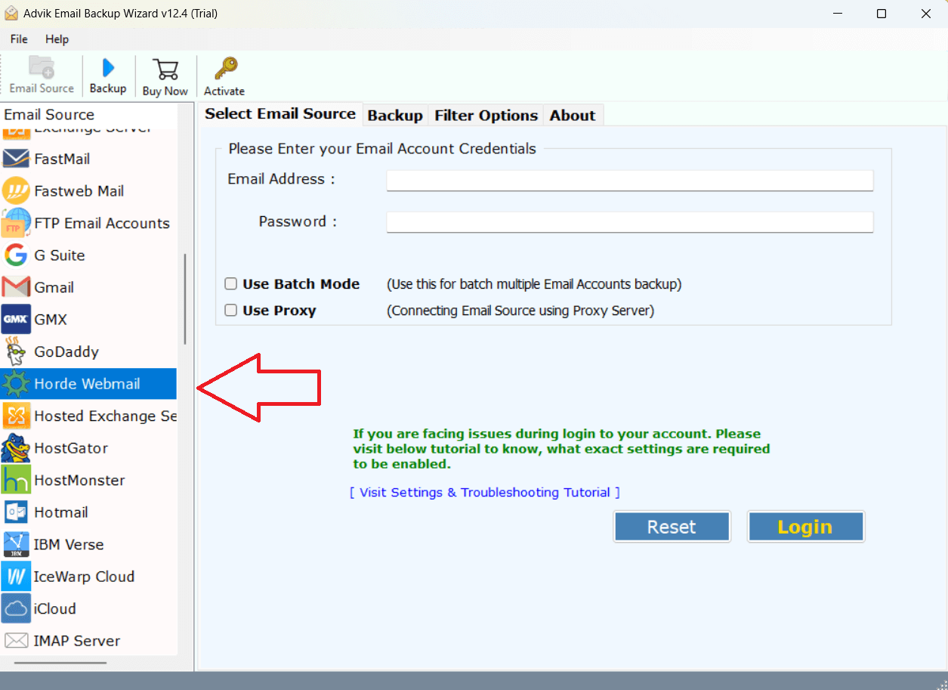The height and width of the screenshot is (690, 948).
Task: Click the email source list vertical scrollbar
Action: coord(185,299)
